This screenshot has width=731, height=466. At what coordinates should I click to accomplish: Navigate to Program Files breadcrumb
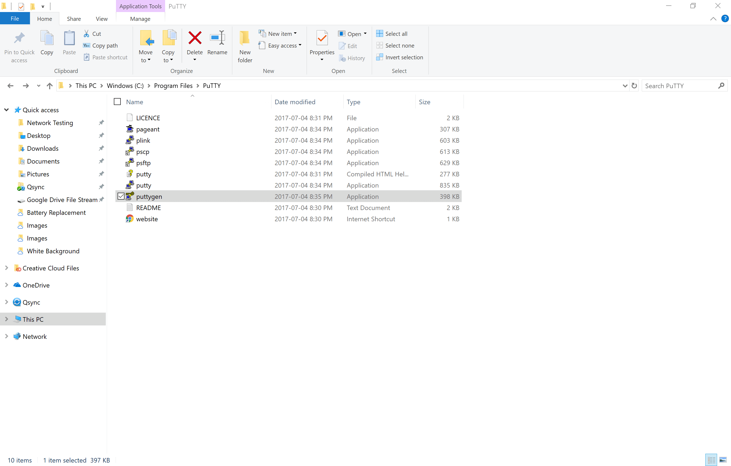(173, 86)
